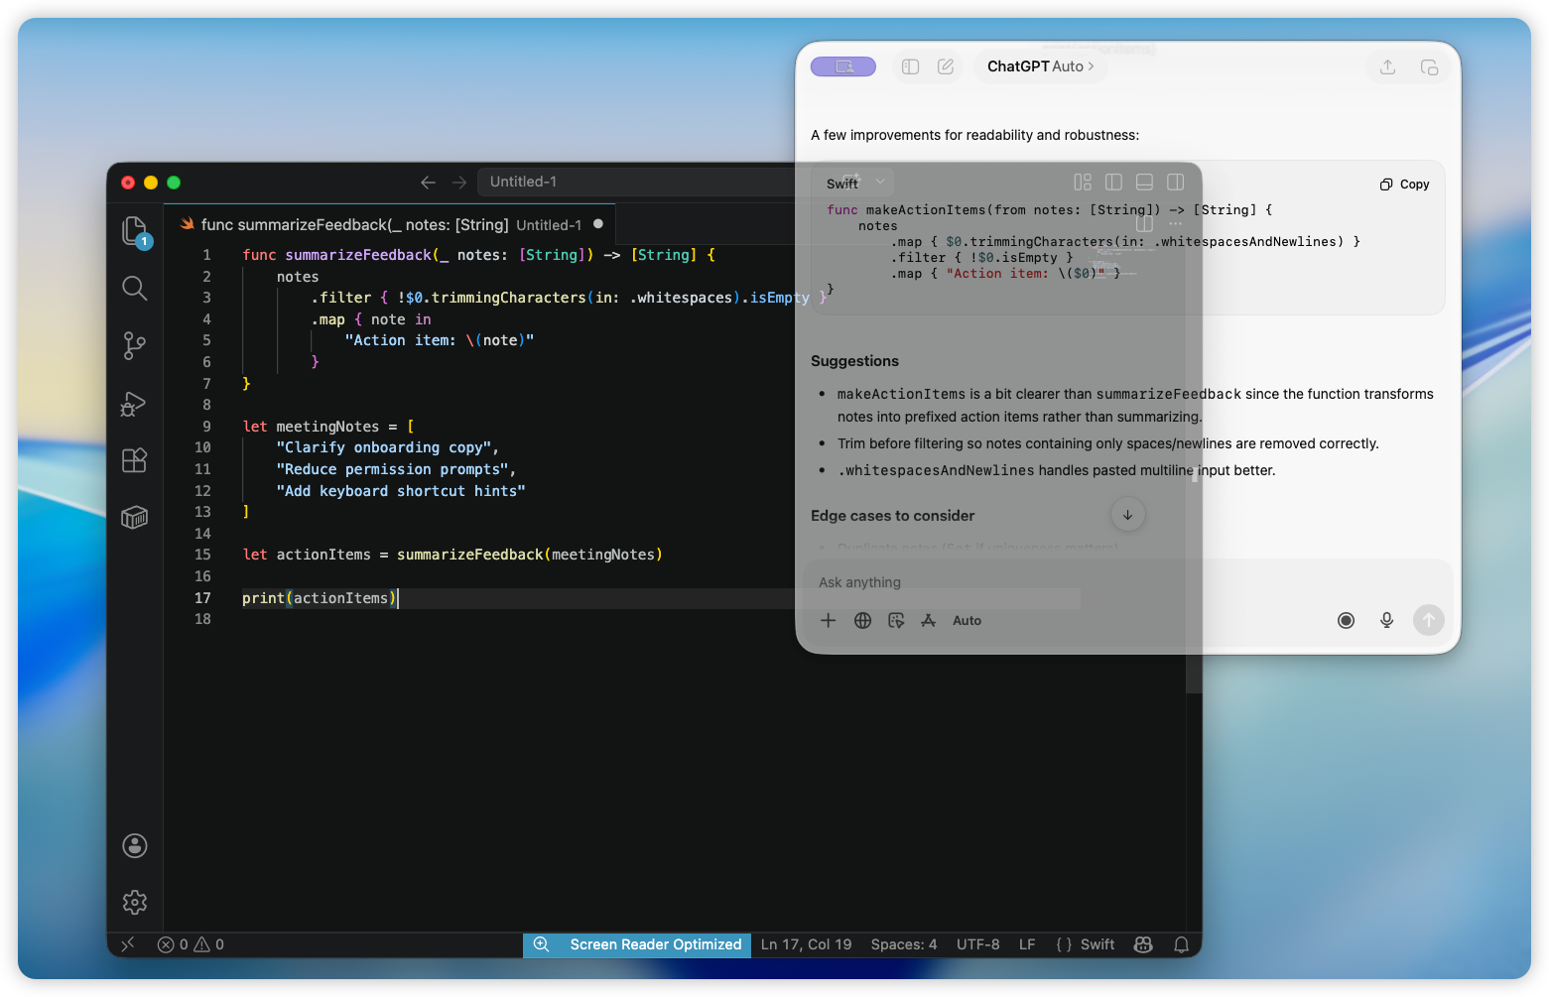Start dictation with the microphone icon
The width and height of the screenshot is (1549, 997).
click(x=1386, y=621)
